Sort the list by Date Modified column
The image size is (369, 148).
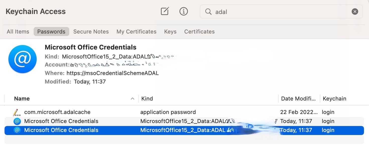298,99
